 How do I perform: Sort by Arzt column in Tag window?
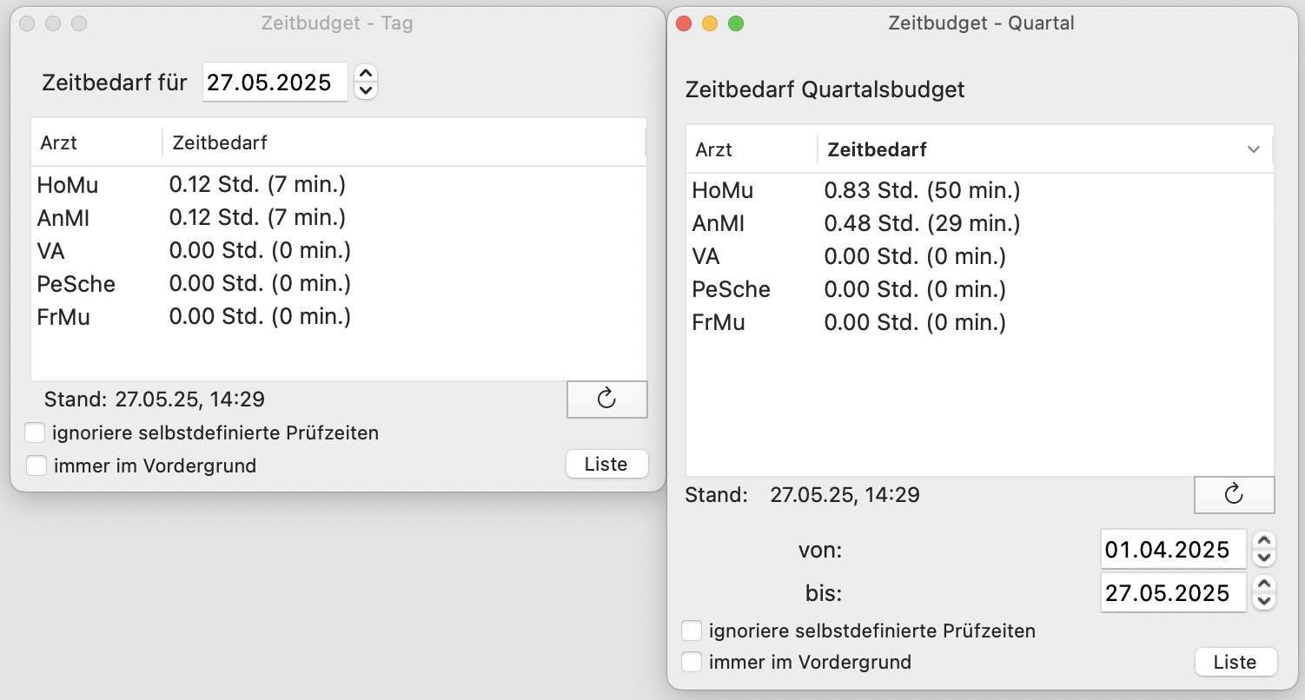96,143
